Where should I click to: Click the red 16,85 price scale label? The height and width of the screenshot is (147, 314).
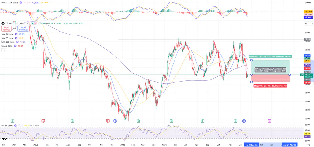pos(307,68)
